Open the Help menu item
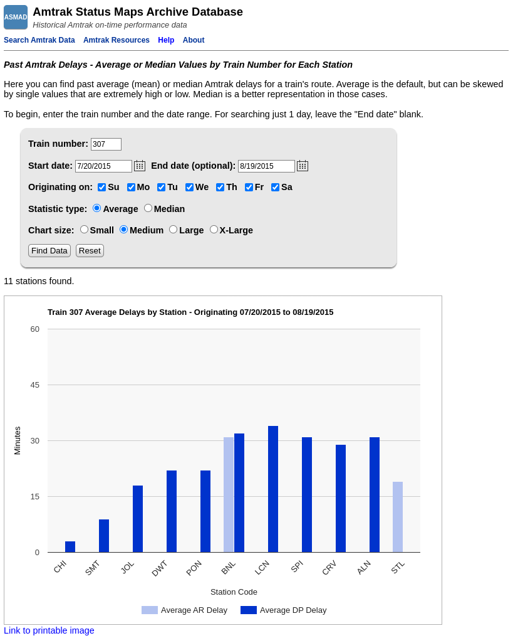Screen dimensions: 513x643 (x=166, y=40)
